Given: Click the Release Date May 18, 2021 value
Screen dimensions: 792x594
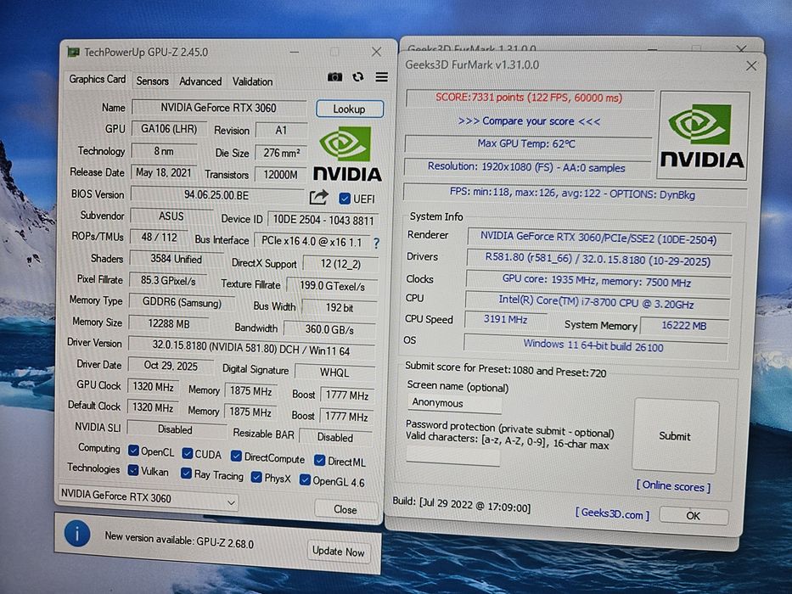Looking at the screenshot, I should click(x=164, y=173).
